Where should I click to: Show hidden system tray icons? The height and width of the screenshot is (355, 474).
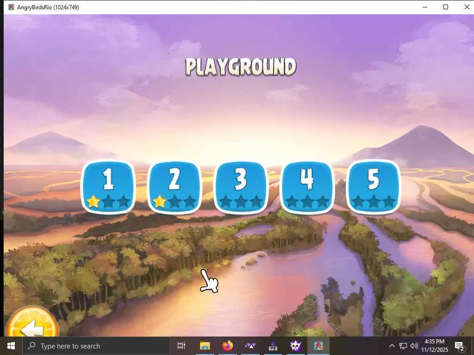(x=392, y=346)
